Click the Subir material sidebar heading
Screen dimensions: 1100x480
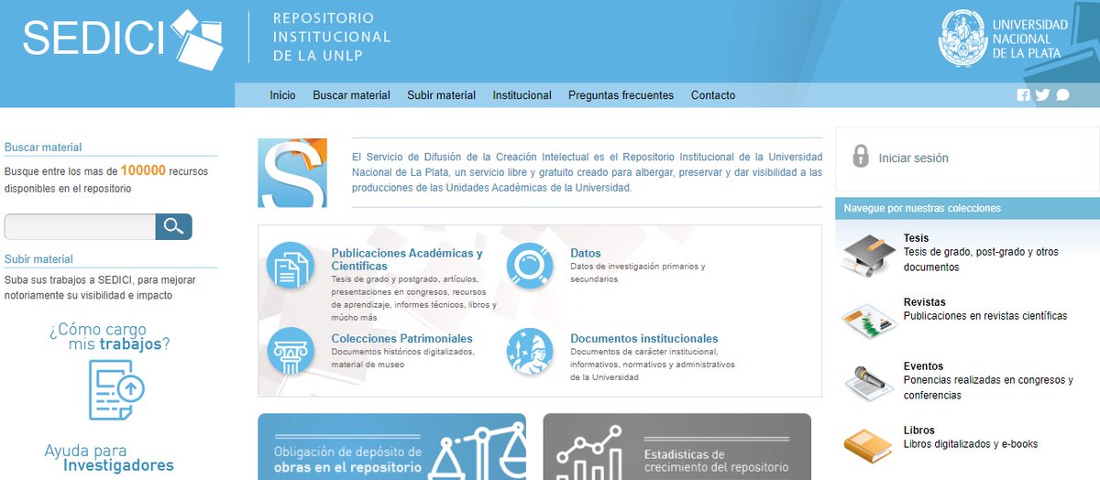click(38, 259)
